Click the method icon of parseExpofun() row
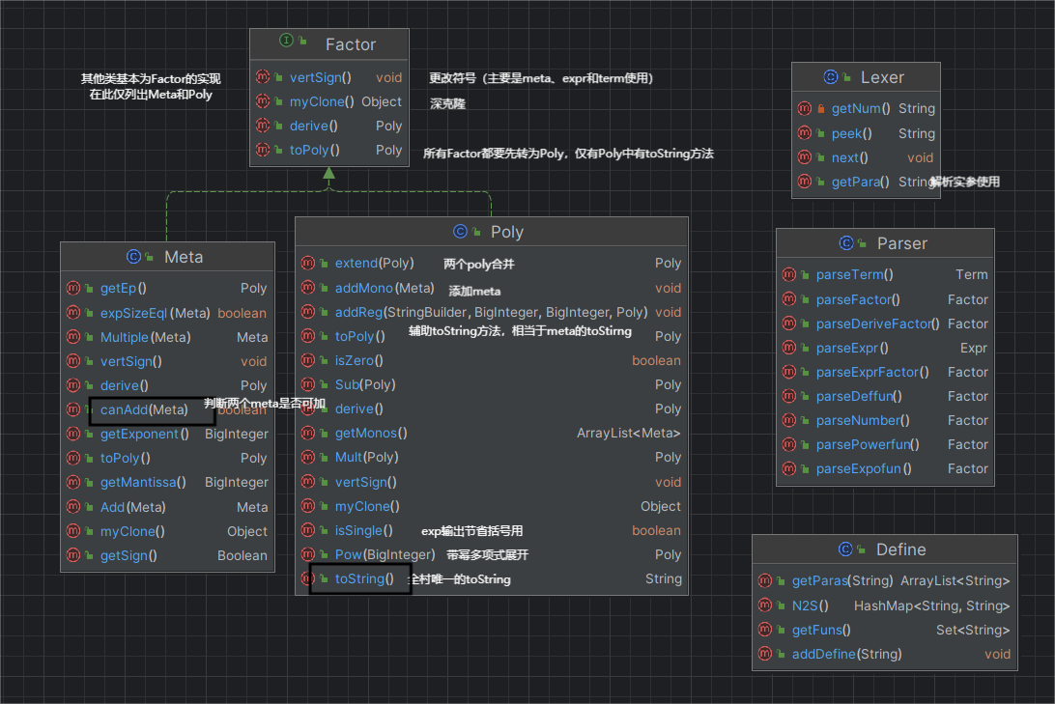Image resolution: width=1055 pixels, height=704 pixels. click(x=789, y=468)
